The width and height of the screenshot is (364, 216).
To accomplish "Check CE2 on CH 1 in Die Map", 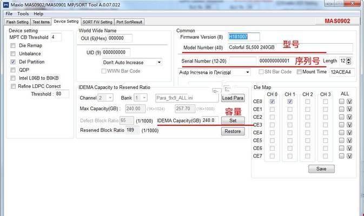I will 290,117.
